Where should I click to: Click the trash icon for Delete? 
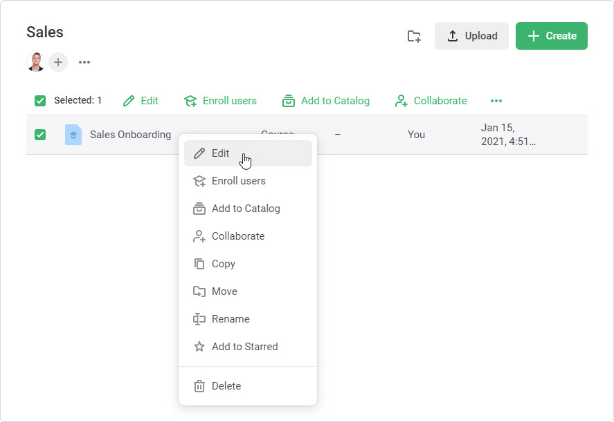(199, 386)
